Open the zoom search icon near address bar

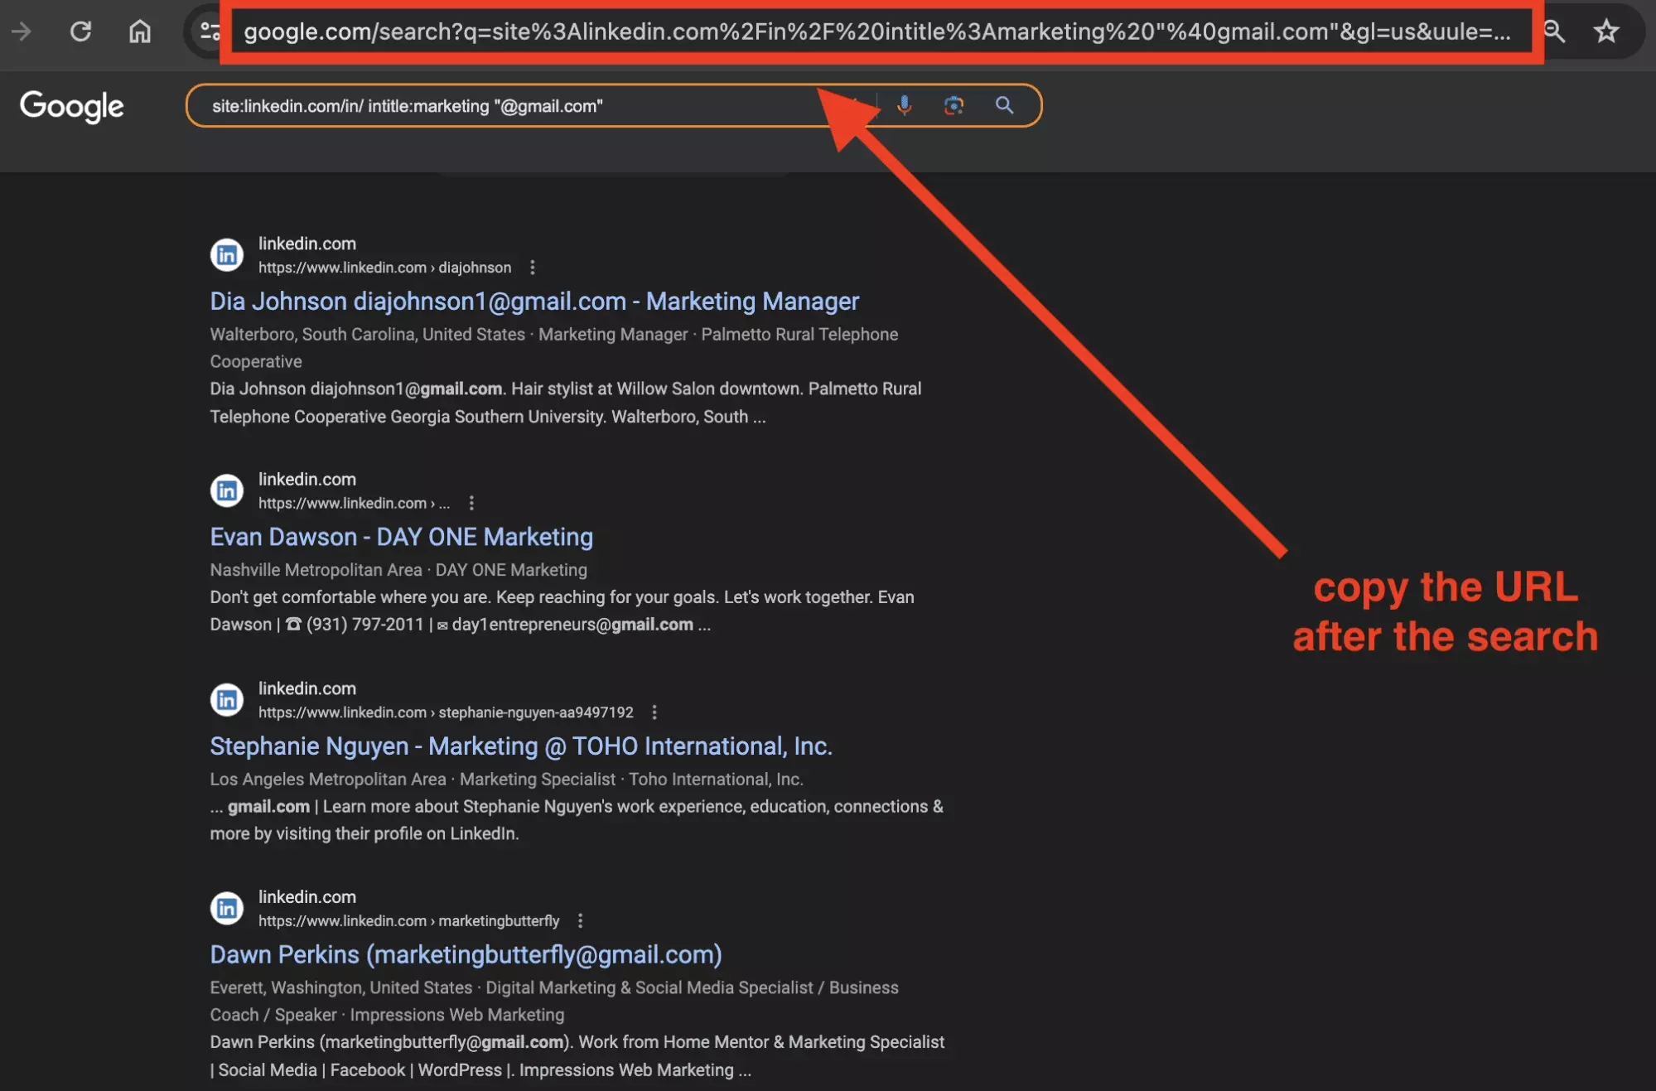coord(1554,31)
